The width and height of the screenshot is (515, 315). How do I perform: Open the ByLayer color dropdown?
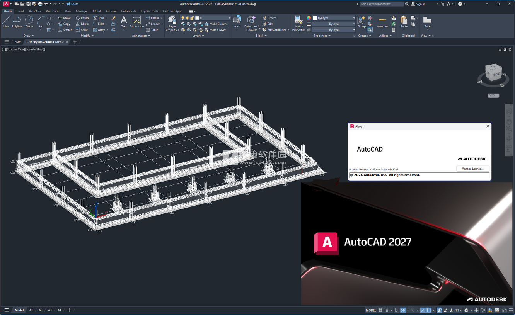point(334,18)
